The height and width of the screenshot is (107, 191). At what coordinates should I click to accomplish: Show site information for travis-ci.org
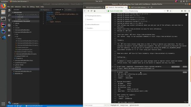(106, 11)
